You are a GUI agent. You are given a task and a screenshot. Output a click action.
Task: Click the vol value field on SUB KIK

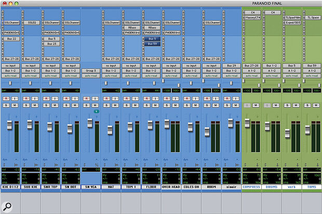click(x=31, y=169)
